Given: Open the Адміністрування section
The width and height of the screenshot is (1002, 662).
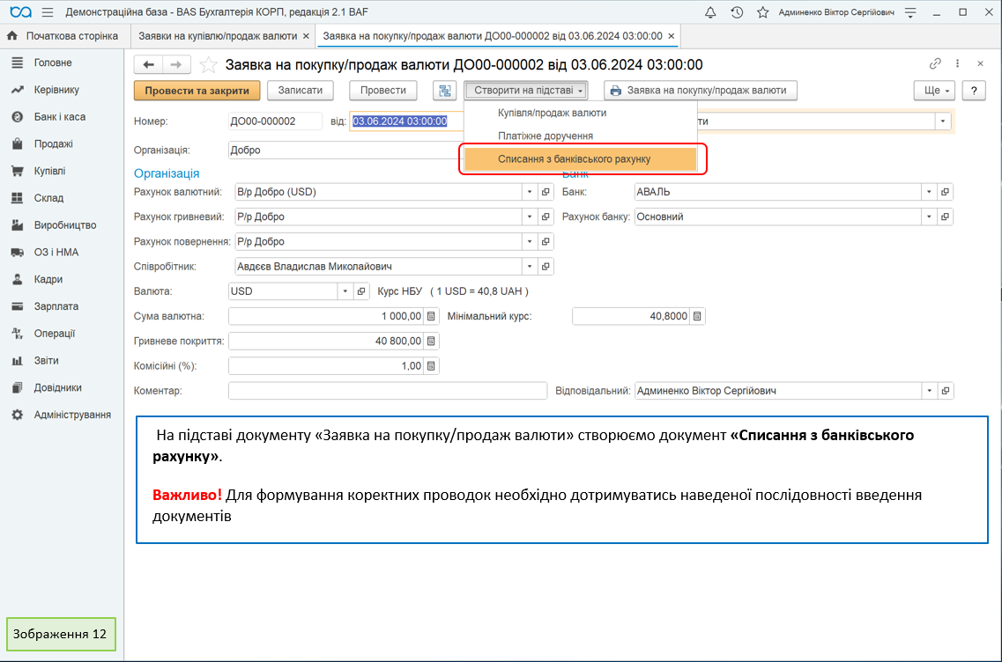Looking at the screenshot, I should click(72, 415).
